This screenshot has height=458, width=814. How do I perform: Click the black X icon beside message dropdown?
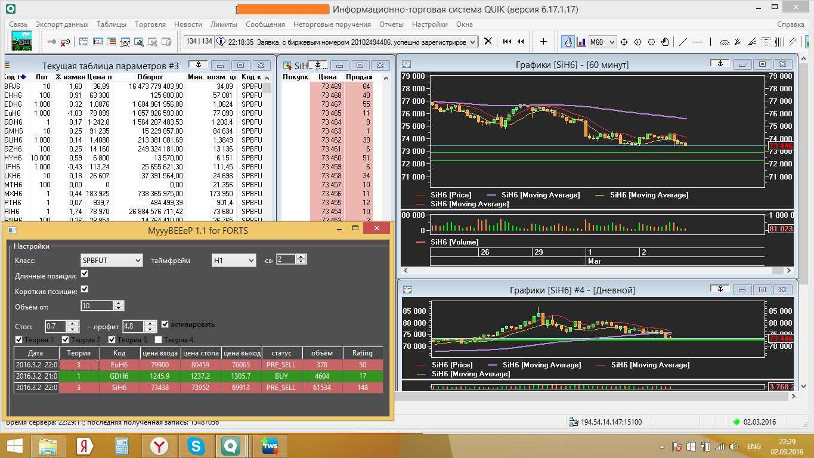tap(488, 42)
